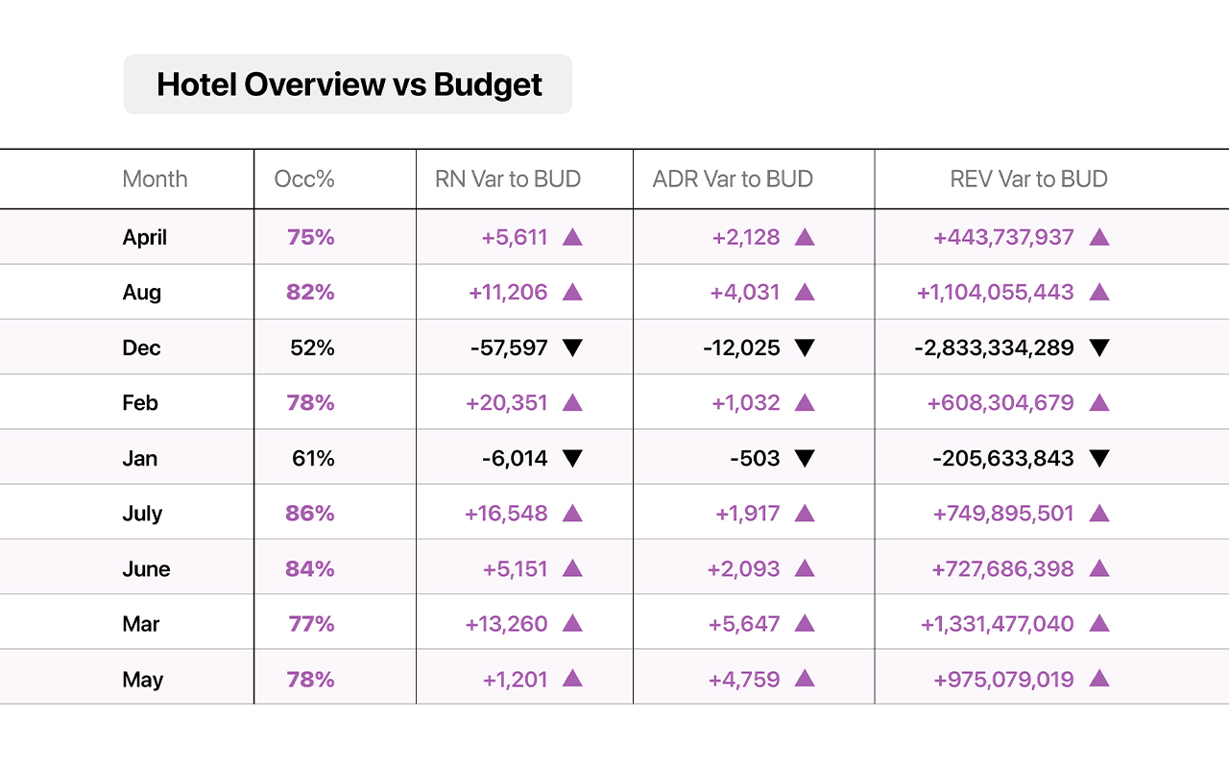Click the REV Var to BUD header

[x=1028, y=180]
